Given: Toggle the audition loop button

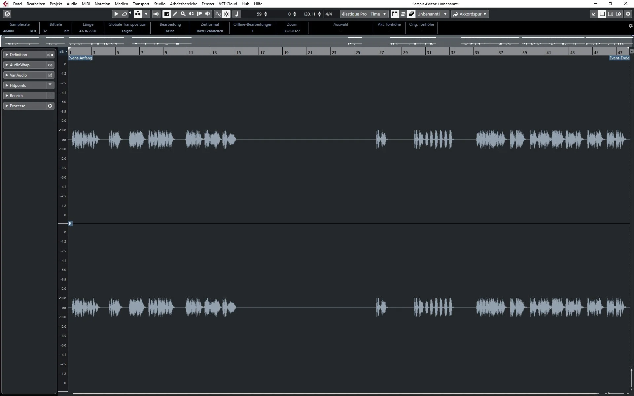Looking at the screenshot, I should 124,14.
